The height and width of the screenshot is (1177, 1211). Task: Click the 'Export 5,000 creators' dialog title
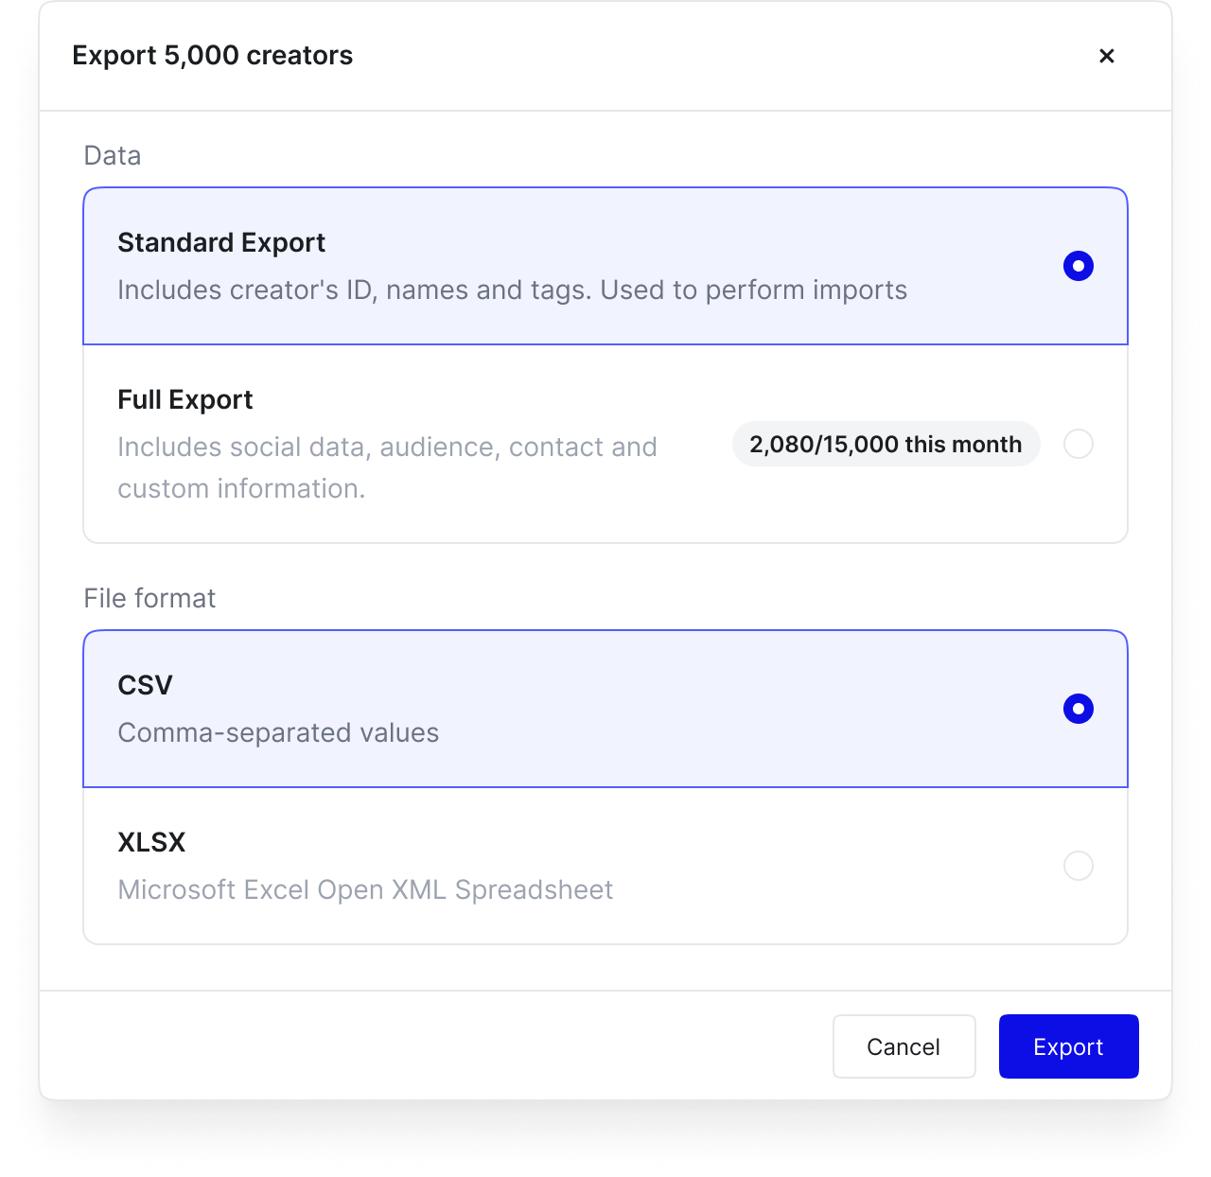pos(213,56)
